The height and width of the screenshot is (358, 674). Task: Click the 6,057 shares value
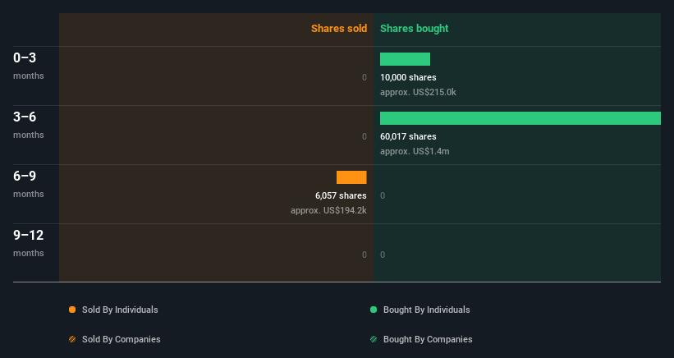pyautogui.click(x=341, y=195)
